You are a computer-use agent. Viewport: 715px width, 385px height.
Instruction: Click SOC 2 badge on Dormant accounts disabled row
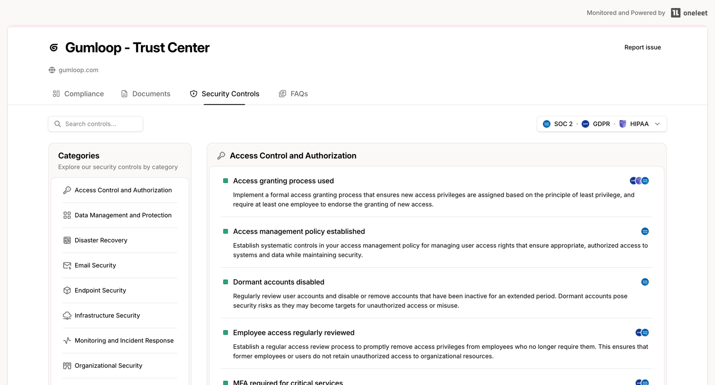[x=645, y=282]
